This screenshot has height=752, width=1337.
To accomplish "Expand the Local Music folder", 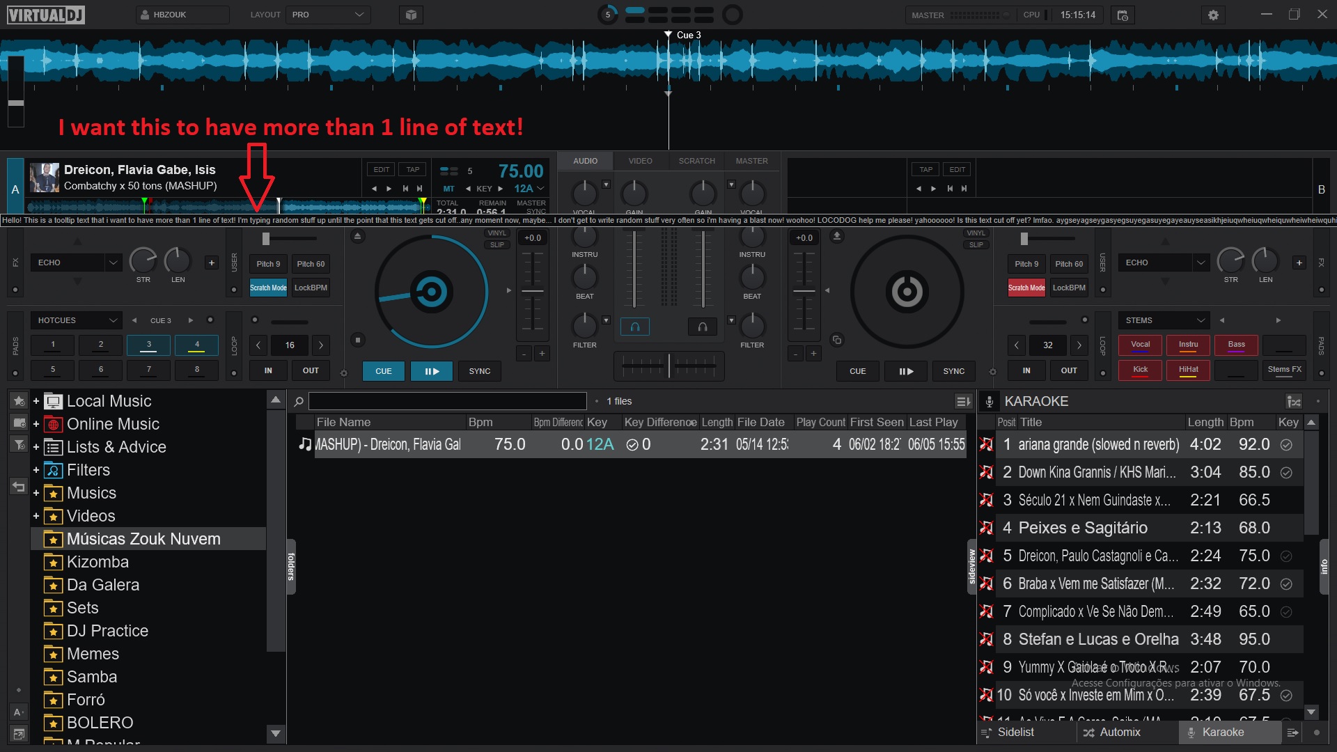I will pyautogui.click(x=36, y=401).
